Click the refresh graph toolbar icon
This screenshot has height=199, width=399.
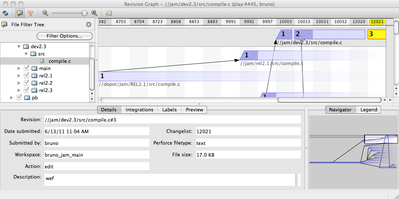(x=5, y=13)
